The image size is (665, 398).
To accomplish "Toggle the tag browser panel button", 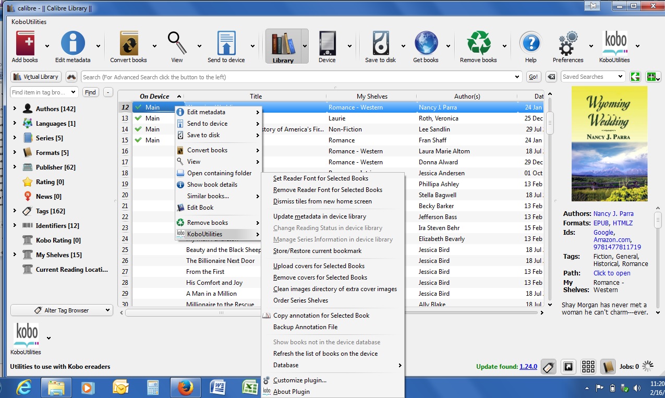I will [548, 367].
